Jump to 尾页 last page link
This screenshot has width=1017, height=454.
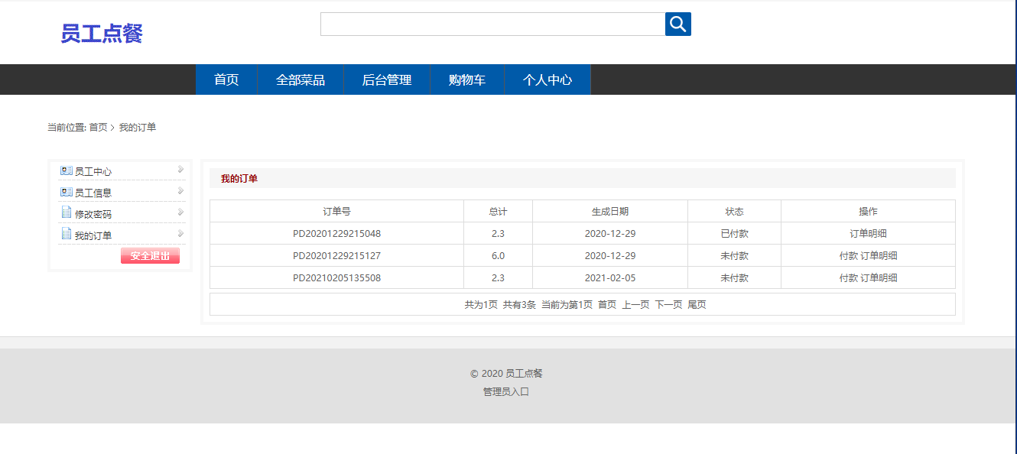click(x=697, y=303)
